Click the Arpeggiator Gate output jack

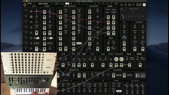click(x=79, y=75)
